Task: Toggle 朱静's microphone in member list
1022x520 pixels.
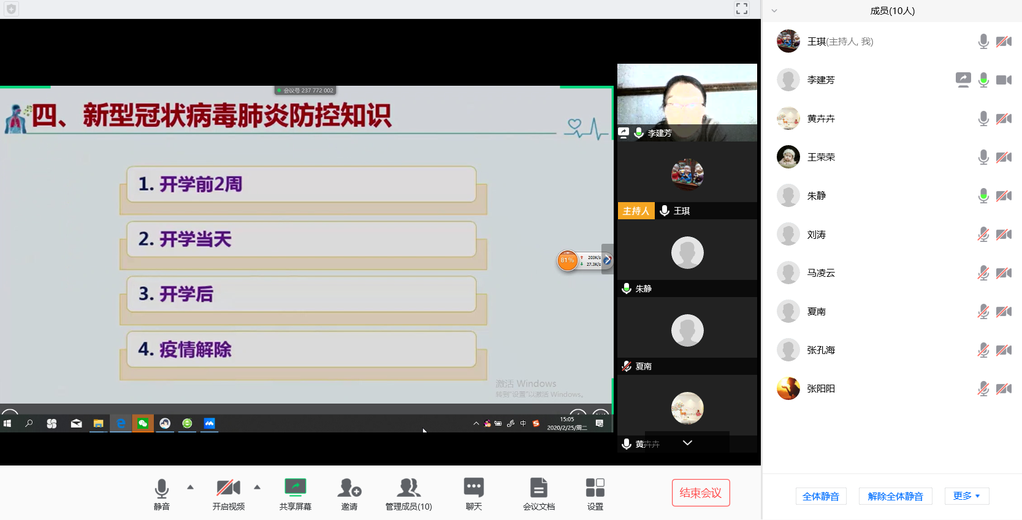Action: coord(983,196)
